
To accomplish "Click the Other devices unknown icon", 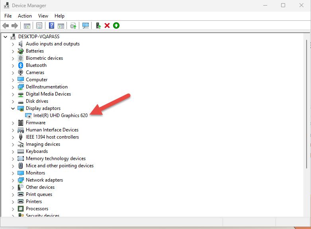I will pos(21,187).
